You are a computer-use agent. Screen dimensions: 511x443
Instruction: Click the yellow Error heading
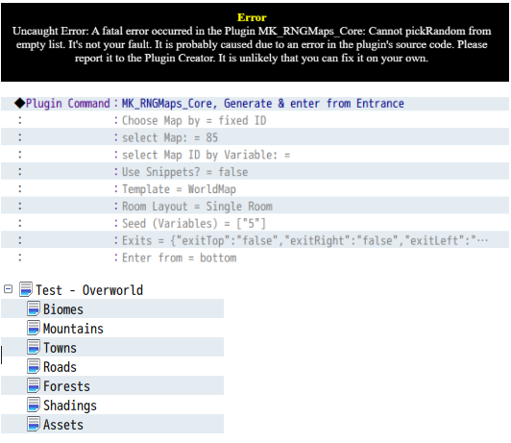[252, 17]
